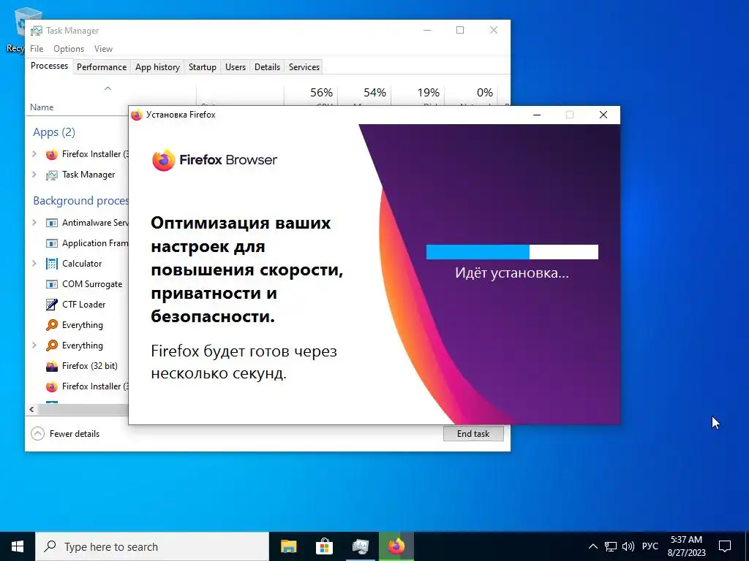Expand the Antimalware Service process row
The image size is (749, 561).
point(34,223)
